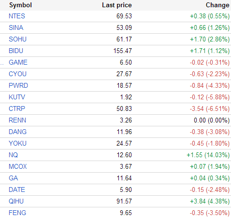
Task: Sort by the Last price column header
Action: point(117,5)
